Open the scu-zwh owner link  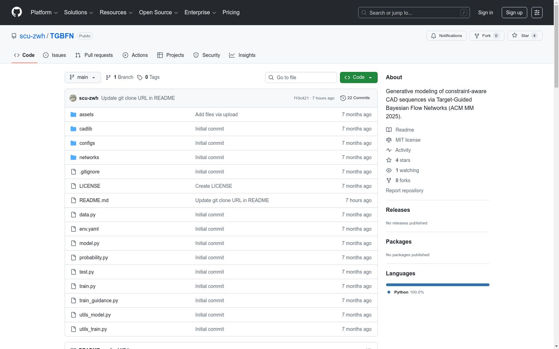(x=32, y=36)
